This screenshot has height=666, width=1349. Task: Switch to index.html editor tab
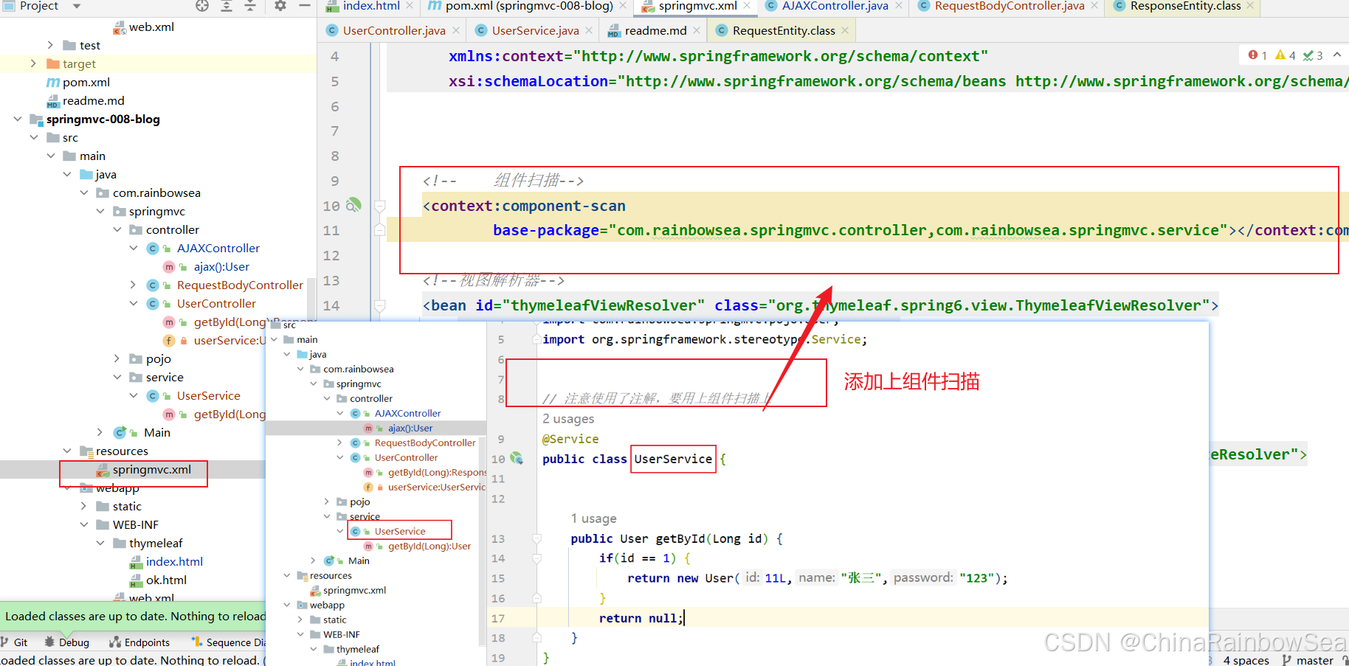[371, 6]
